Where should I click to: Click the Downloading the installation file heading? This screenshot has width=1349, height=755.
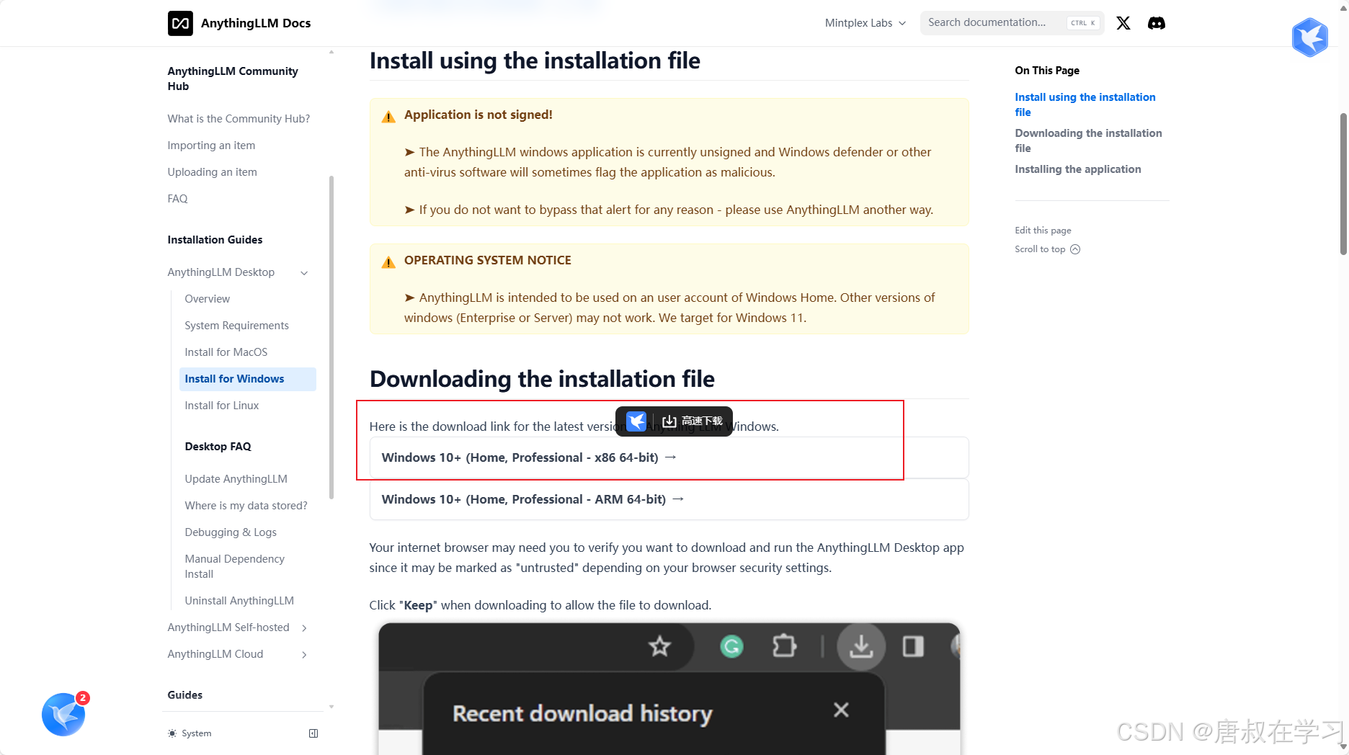[542, 379]
